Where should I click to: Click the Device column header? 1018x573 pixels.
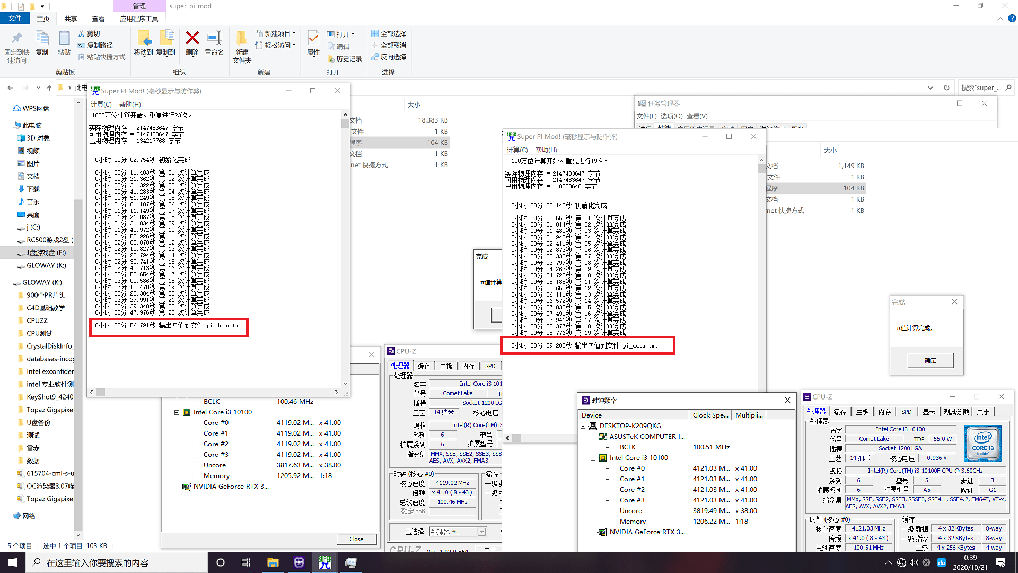[x=634, y=415]
